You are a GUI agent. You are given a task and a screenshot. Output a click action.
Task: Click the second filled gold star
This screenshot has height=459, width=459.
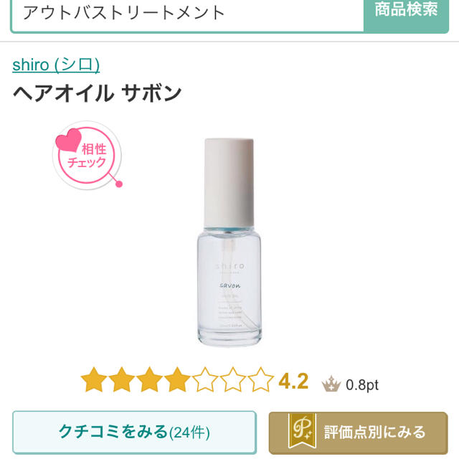coord(122,380)
